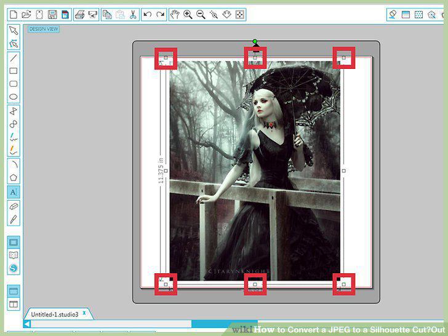The width and height of the screenshot is (448, 336).
Task: Click the DESIGN VIEW label
Action: click(x=44, y=29)
